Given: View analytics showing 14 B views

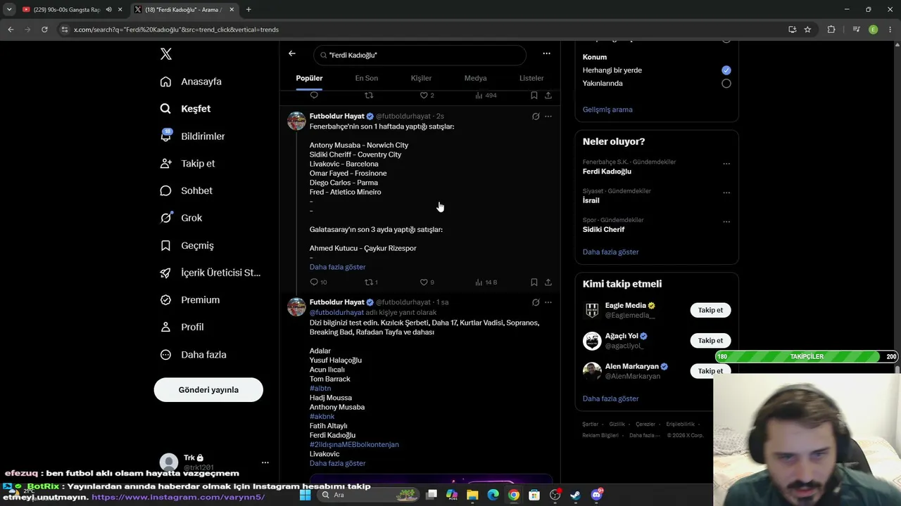Looking at the screenshot, I should [x=486, y=282].
